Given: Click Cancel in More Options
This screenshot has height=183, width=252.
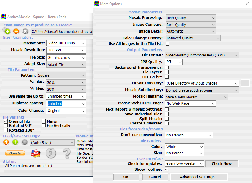Looking at the screenshot, I should 155,177.
